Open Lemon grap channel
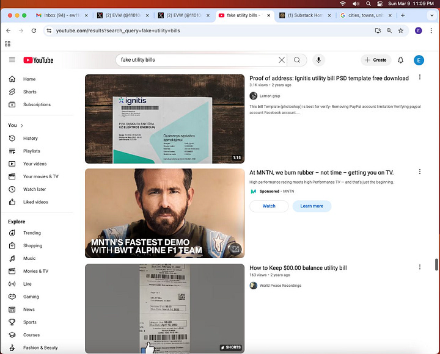This screenshot has height=354, width=440. point(269,96)
